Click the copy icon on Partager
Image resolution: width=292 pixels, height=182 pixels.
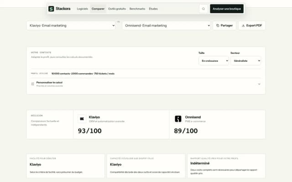(218, 25)
